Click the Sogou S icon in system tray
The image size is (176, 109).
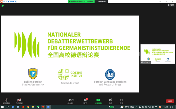[x=160, y=107]
